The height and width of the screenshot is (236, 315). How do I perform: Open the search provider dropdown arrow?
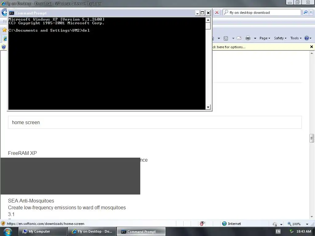click(x=311, y=12)
